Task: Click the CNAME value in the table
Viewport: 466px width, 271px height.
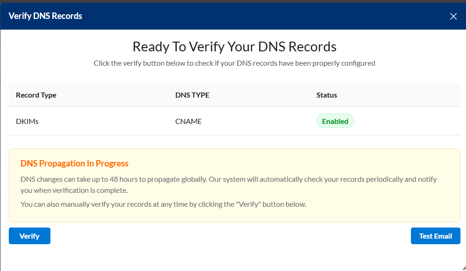Action: click(x=188, y=121)
